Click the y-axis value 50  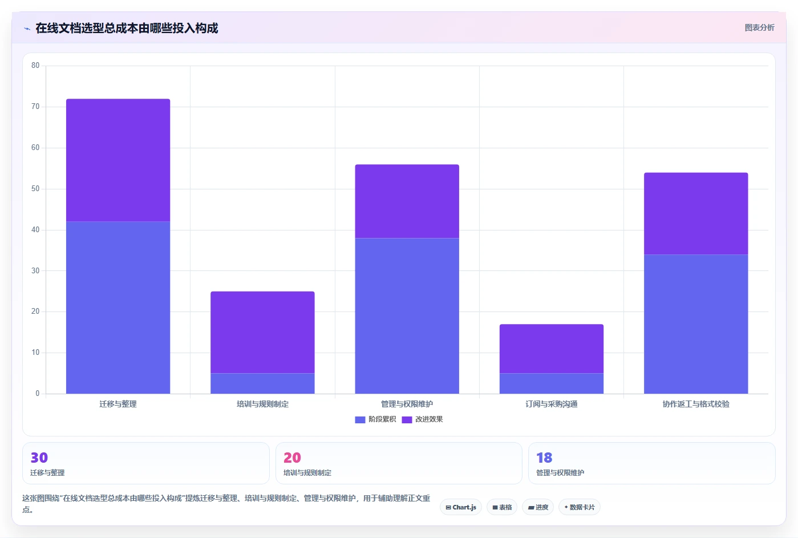point(35,189)
